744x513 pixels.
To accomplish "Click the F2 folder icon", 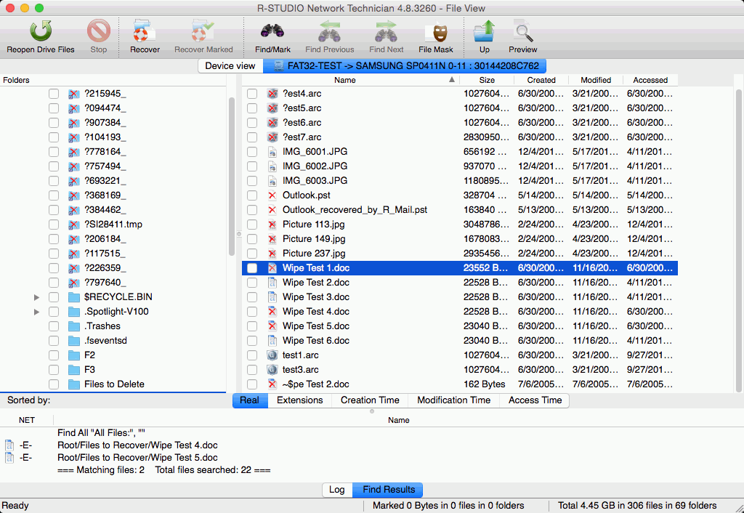I will click(73, 355).
